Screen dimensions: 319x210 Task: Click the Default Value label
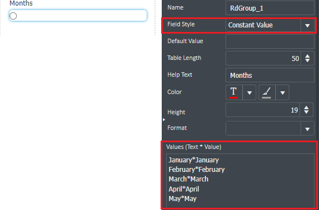(185, 41)
